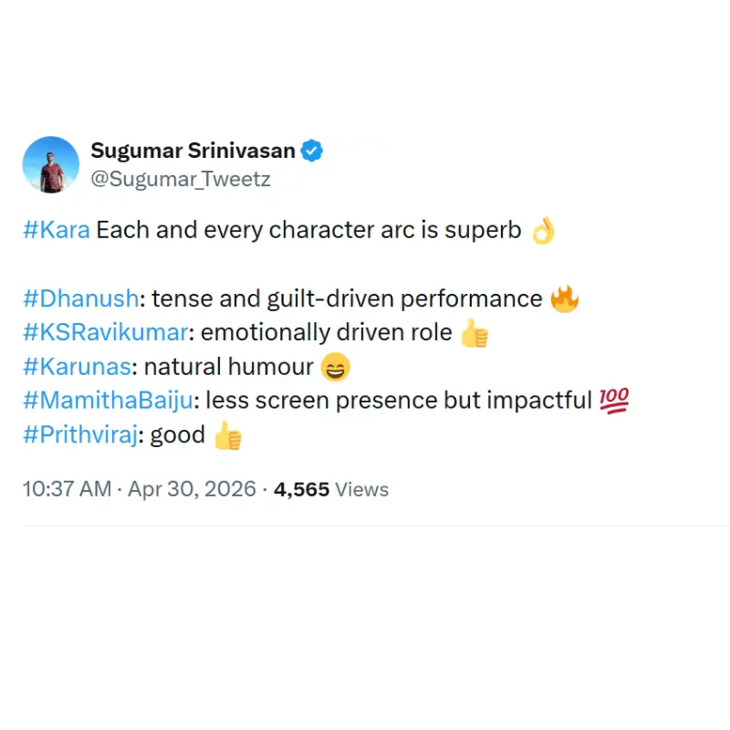This screenshot has height=730, width=730.
Task: Open the #Kara hashtag
Action: (x=57, y=230)
